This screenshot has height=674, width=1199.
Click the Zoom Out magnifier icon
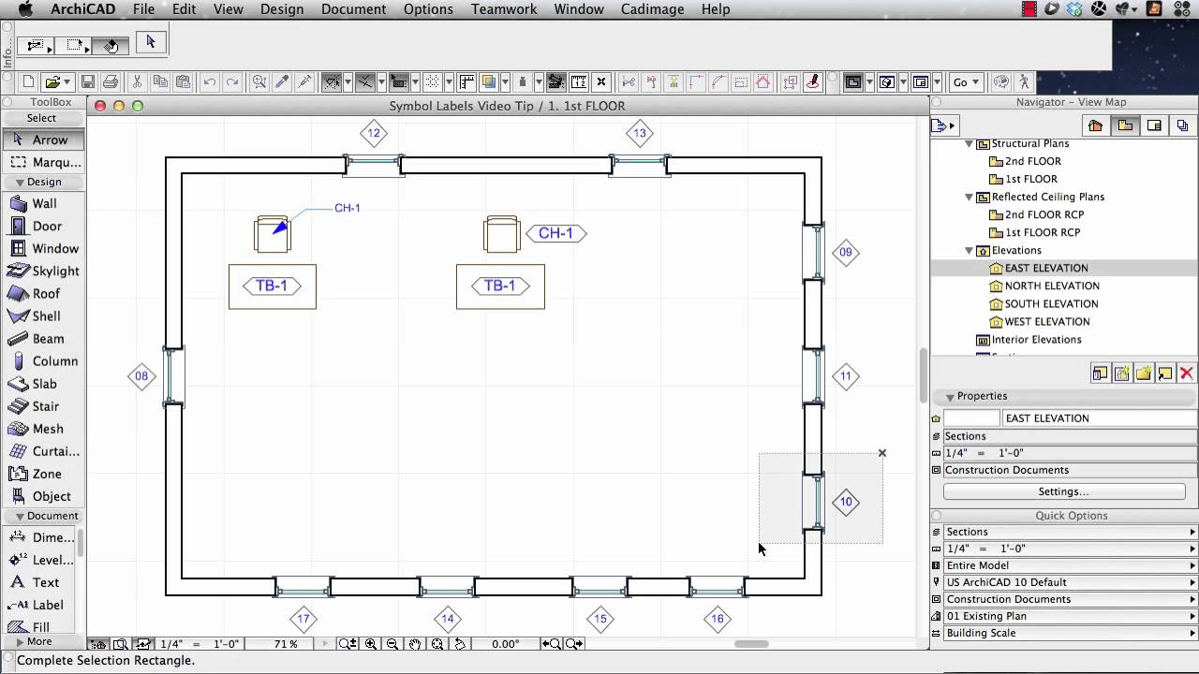392,644
